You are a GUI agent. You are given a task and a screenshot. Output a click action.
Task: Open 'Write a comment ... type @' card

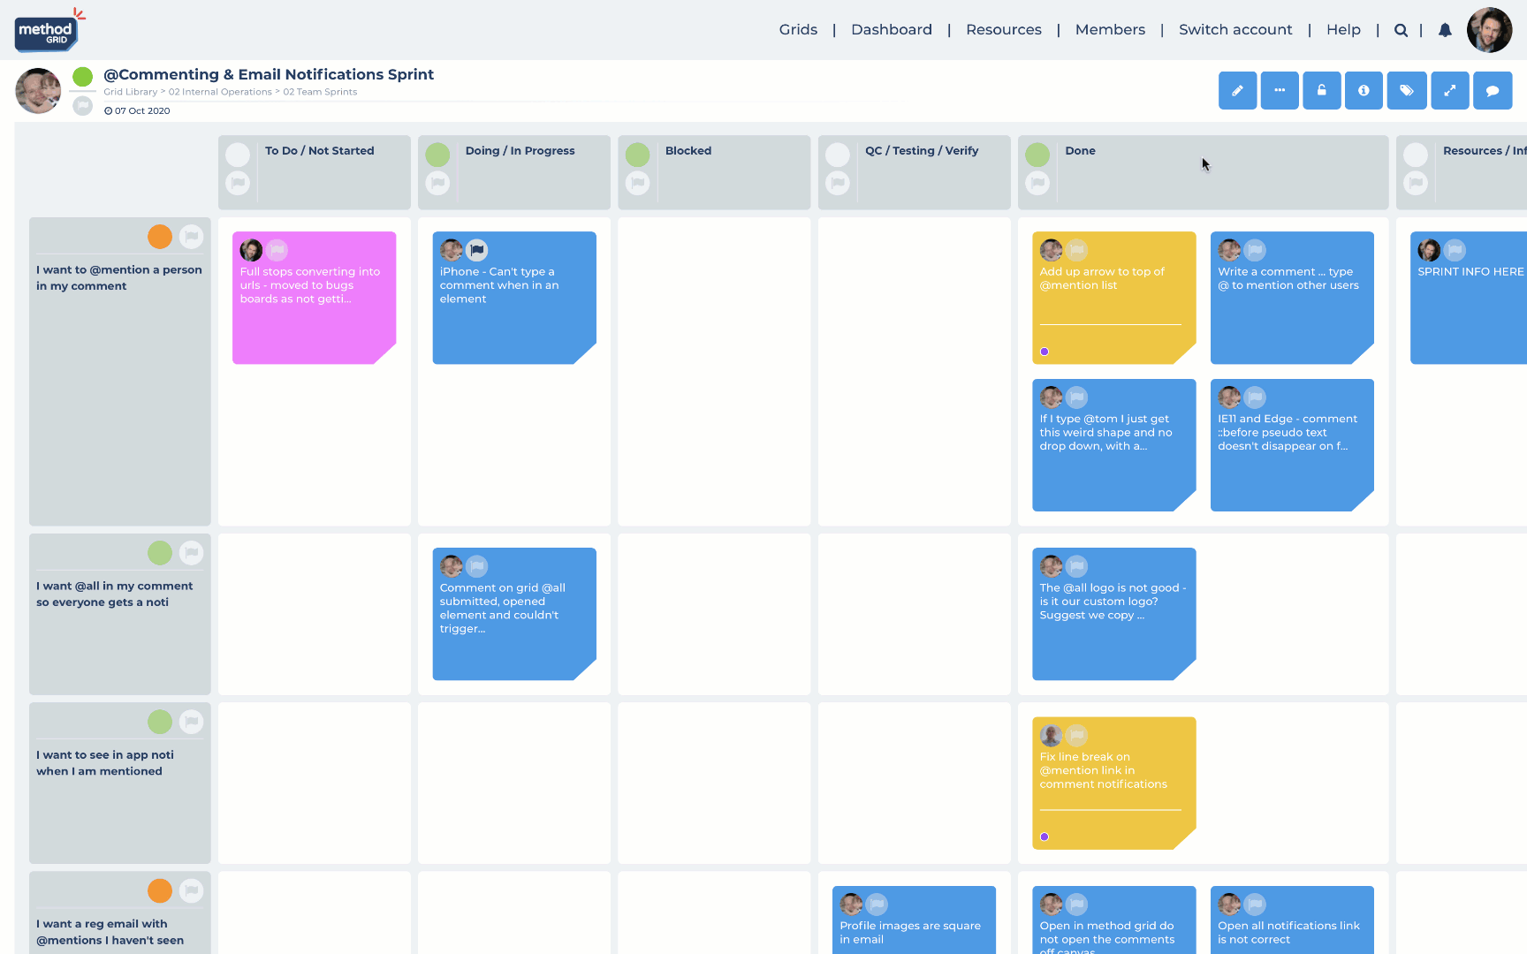pyautogui.click(x=1292, y=298)
